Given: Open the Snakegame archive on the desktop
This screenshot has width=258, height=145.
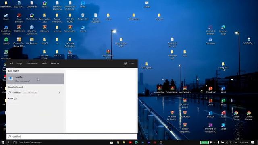Looking at the screenshot, I should point(172,90).
